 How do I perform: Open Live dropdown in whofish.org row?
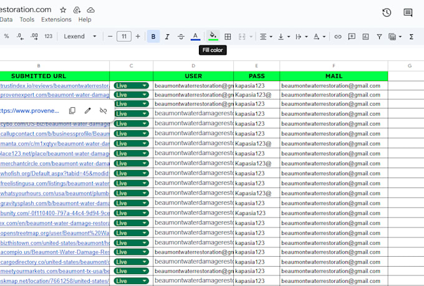(x=131, y=173)
